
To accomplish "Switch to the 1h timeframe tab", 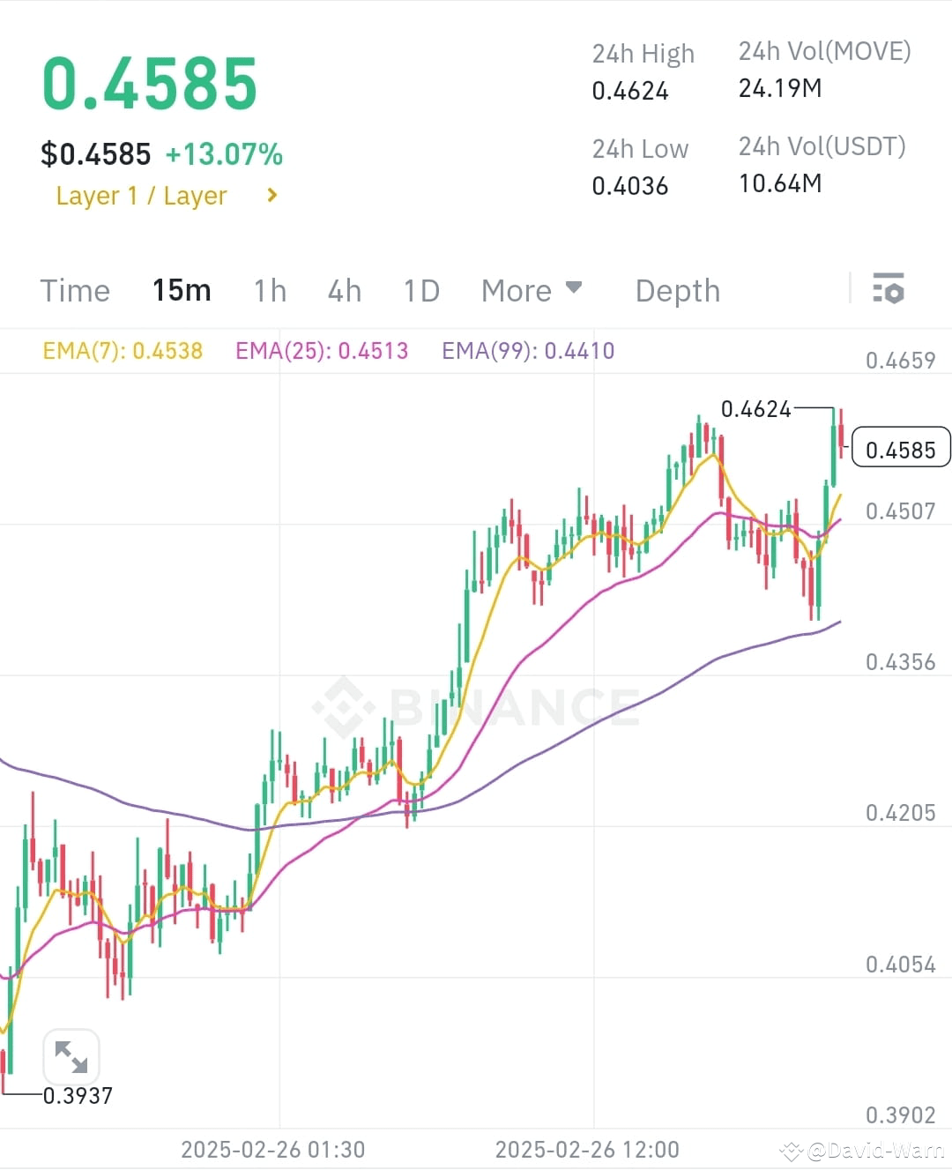I will (x=270, y=290).
